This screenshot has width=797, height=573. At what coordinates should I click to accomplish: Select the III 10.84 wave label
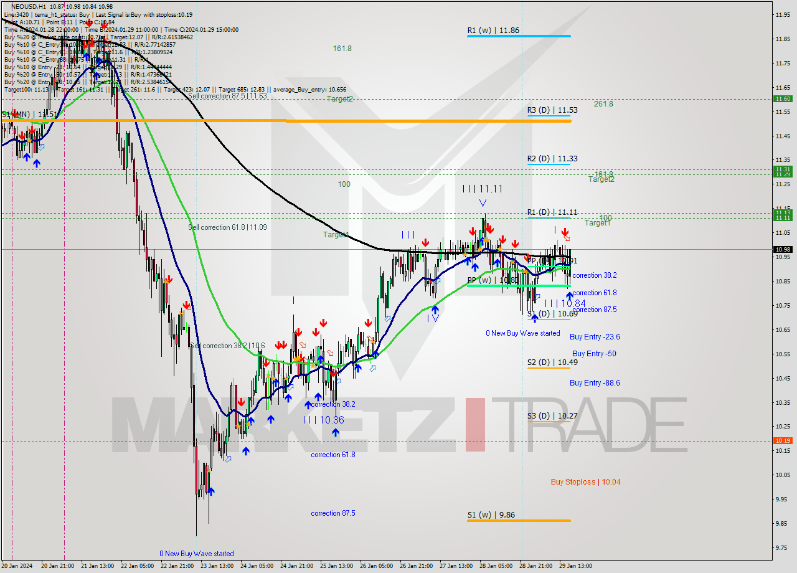(565, 303)
